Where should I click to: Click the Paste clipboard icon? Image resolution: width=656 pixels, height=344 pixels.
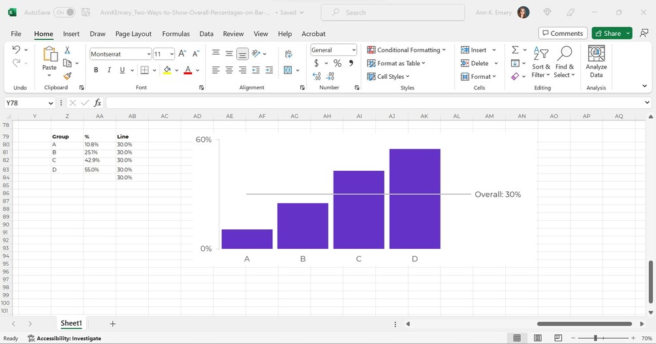point(50,54)
